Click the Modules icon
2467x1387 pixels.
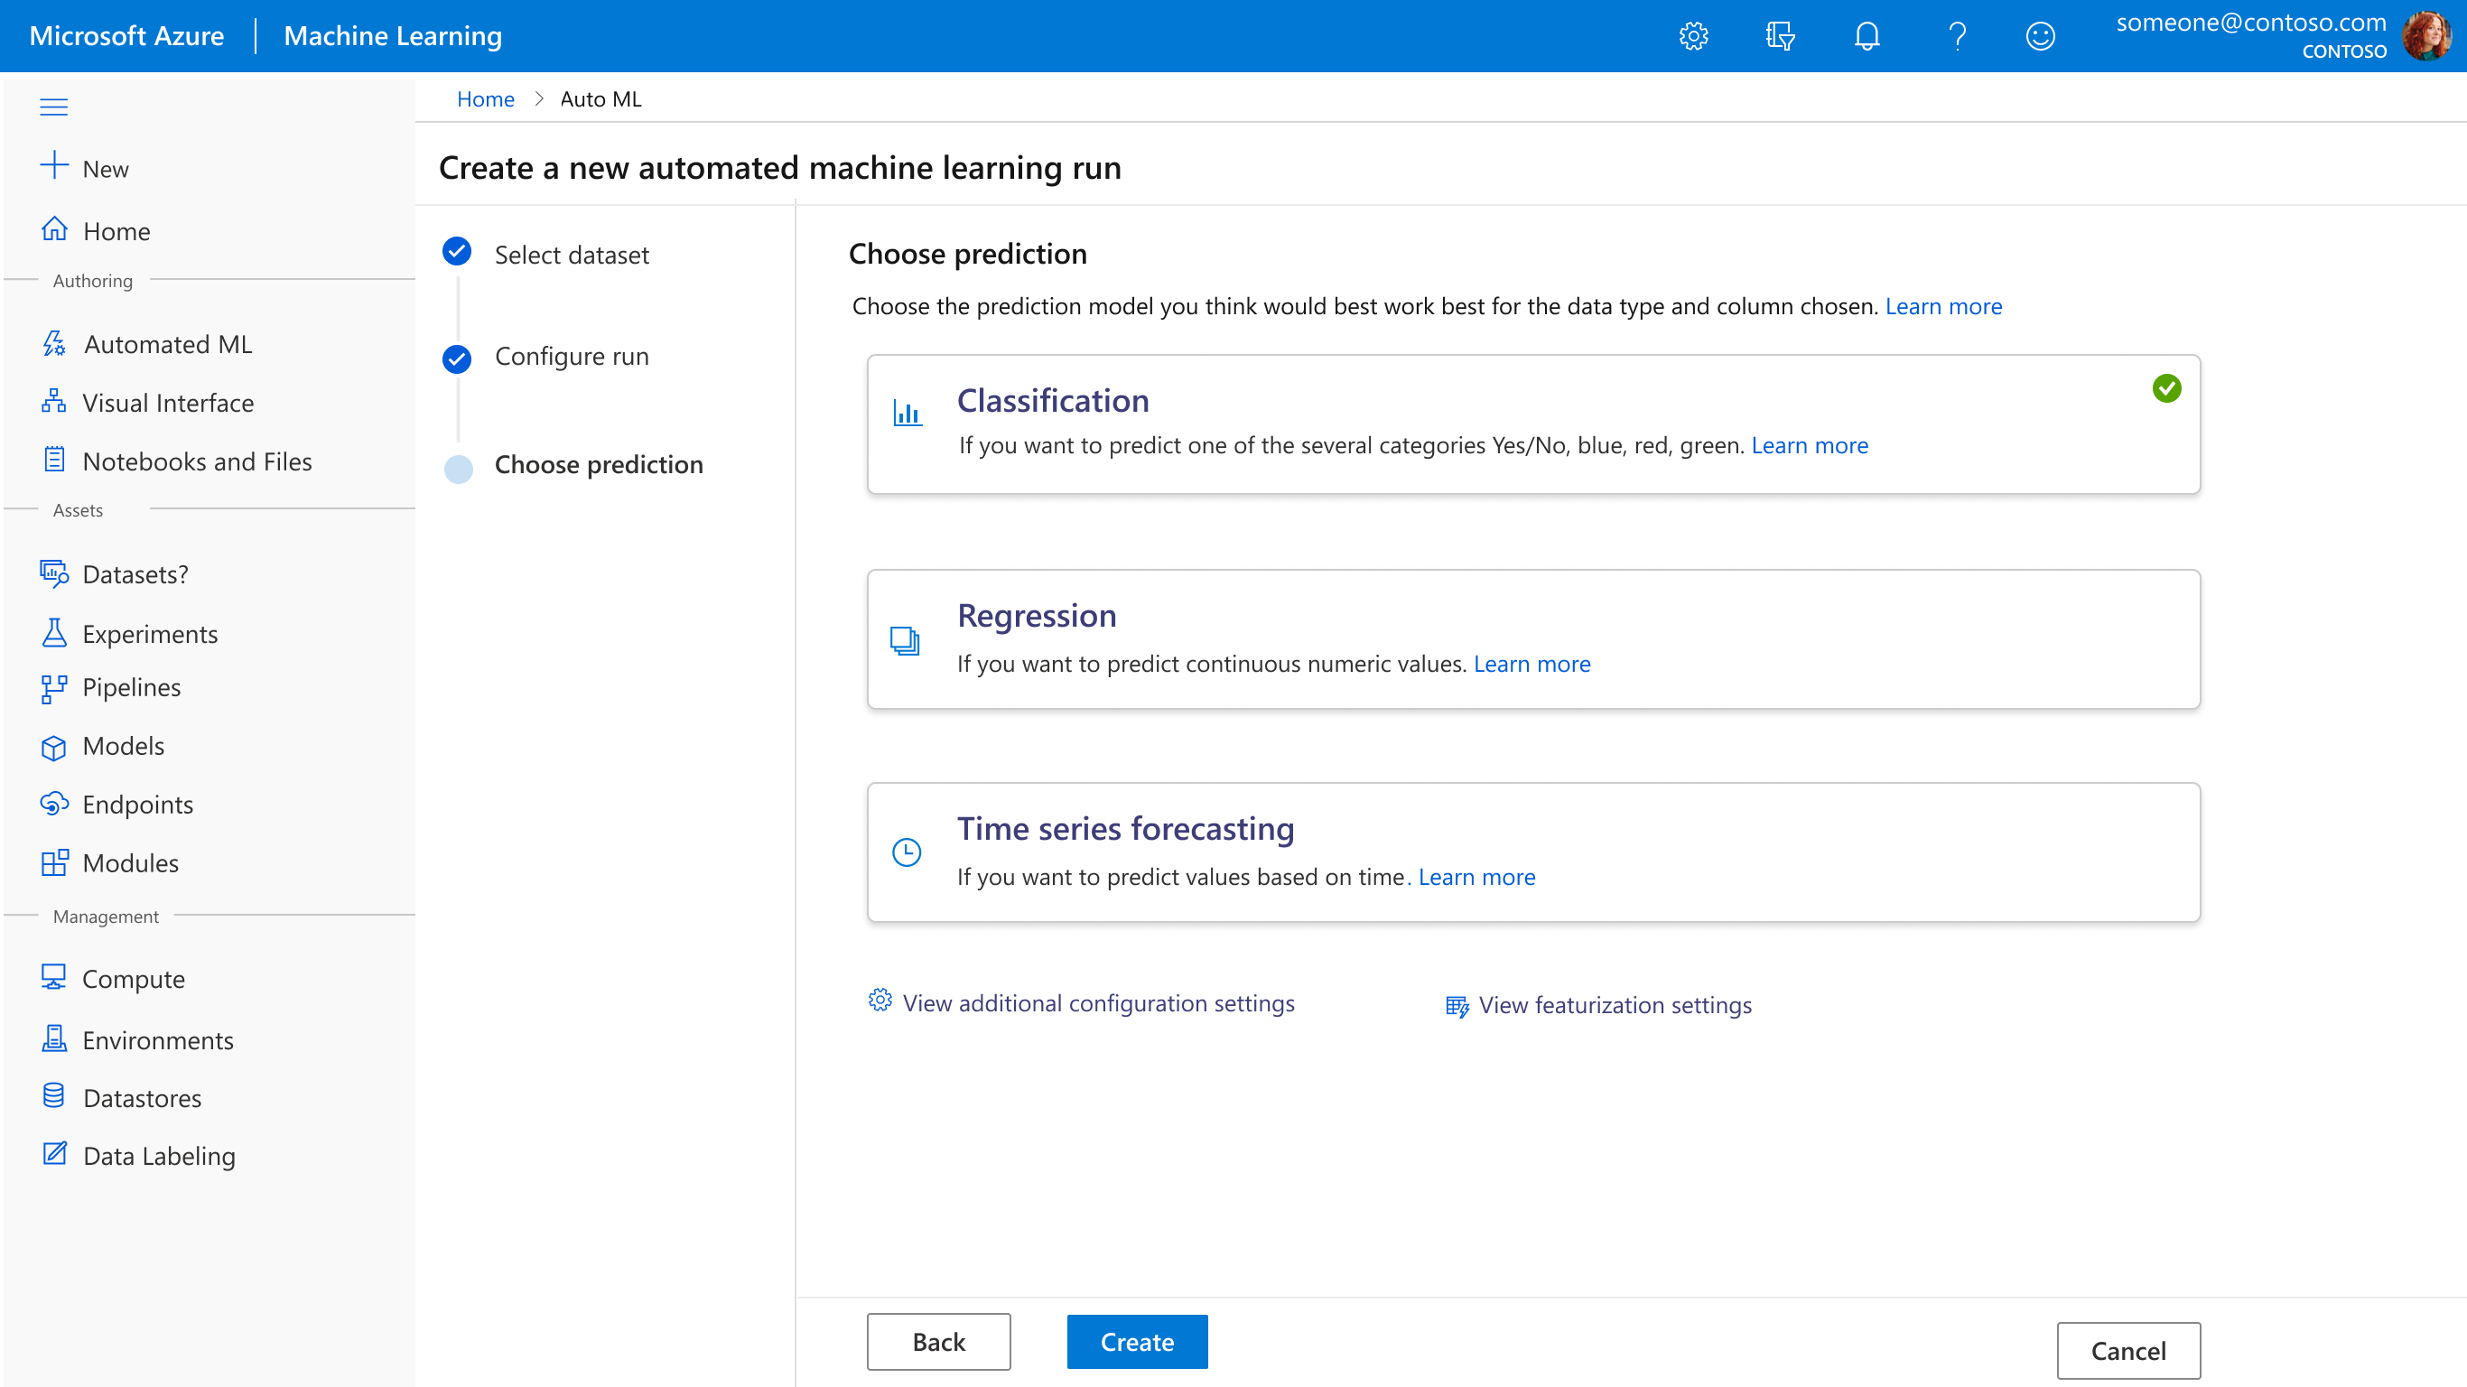click(54, 862)
